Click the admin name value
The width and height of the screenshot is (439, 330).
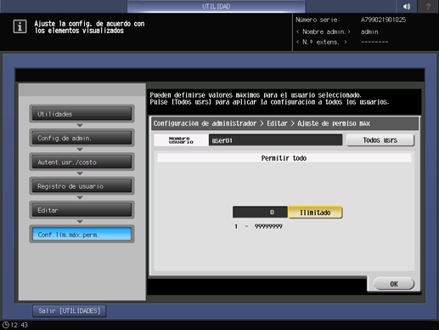[x=369, y=31]
